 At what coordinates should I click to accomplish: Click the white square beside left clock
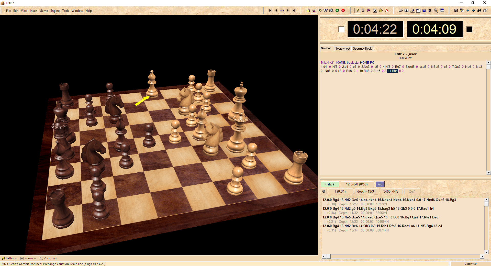click(341, 29)
